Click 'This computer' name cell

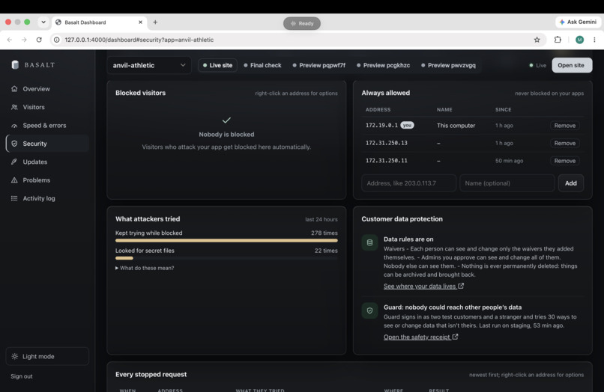[456, 126]
